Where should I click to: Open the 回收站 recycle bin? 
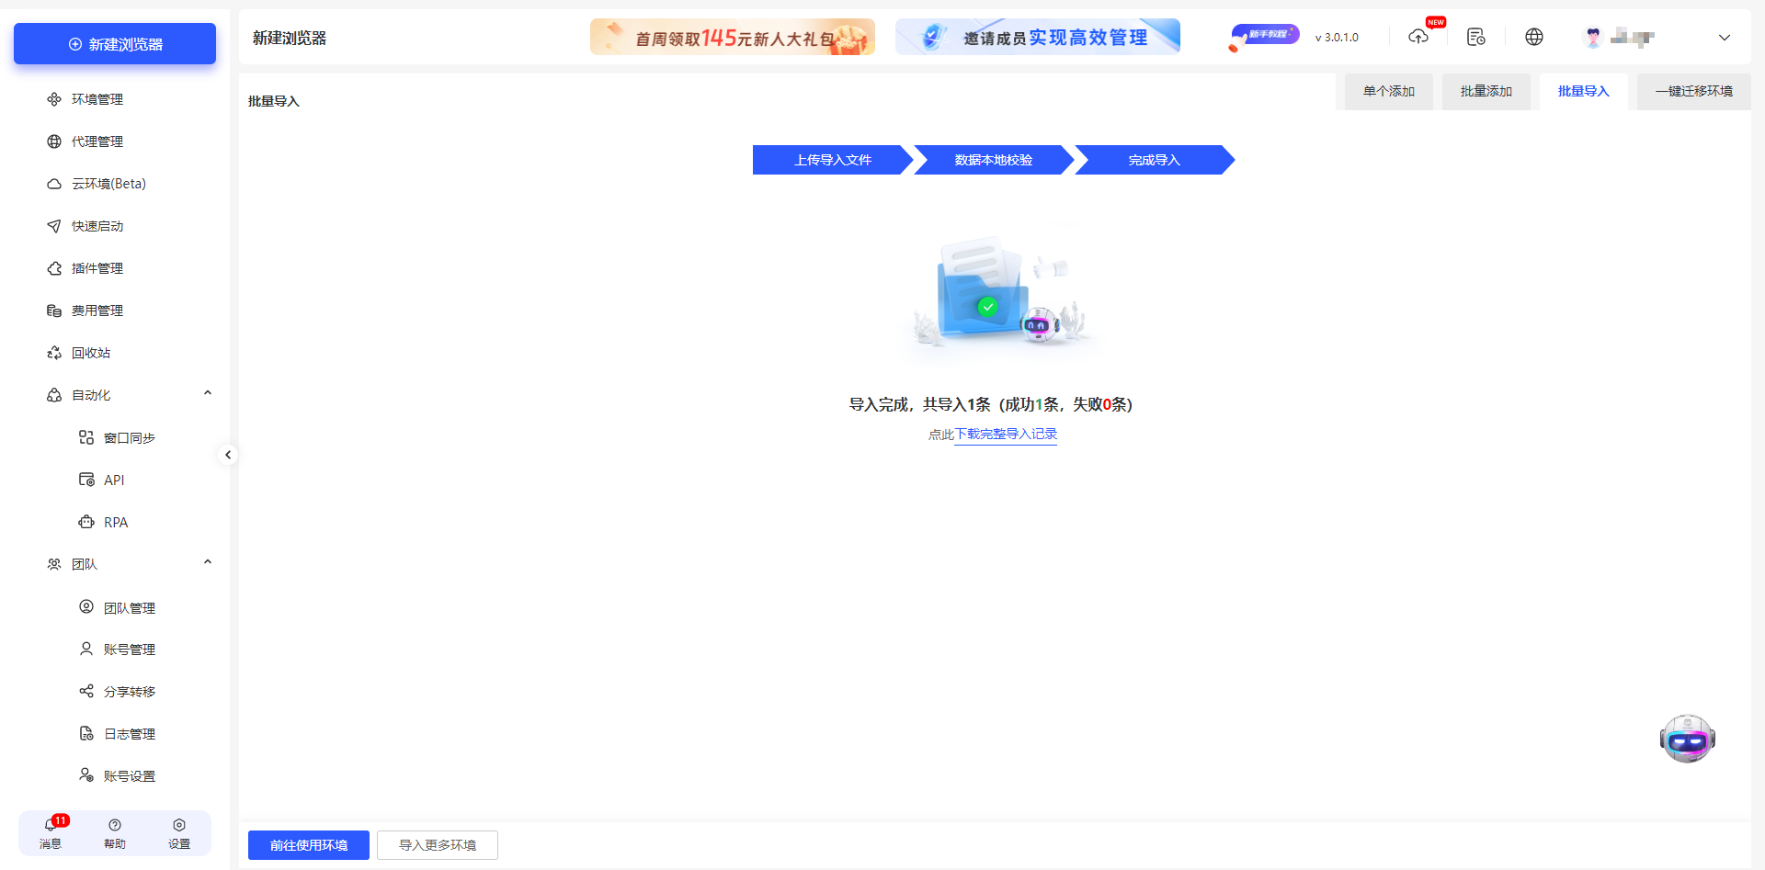[91, 353]
